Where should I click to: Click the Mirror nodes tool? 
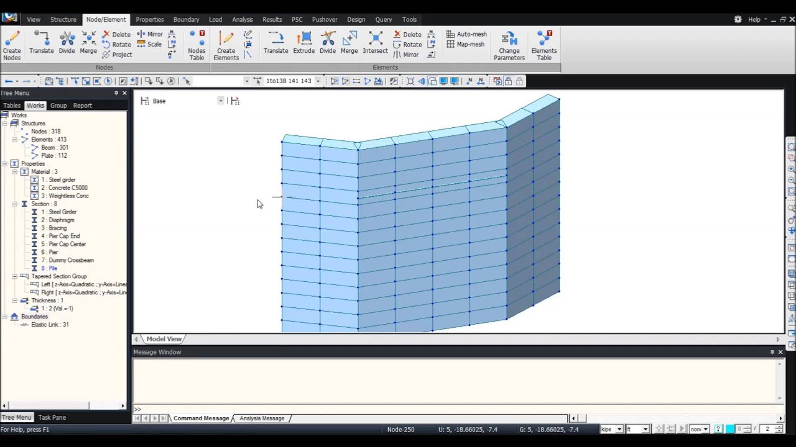(x=150, y=34)
